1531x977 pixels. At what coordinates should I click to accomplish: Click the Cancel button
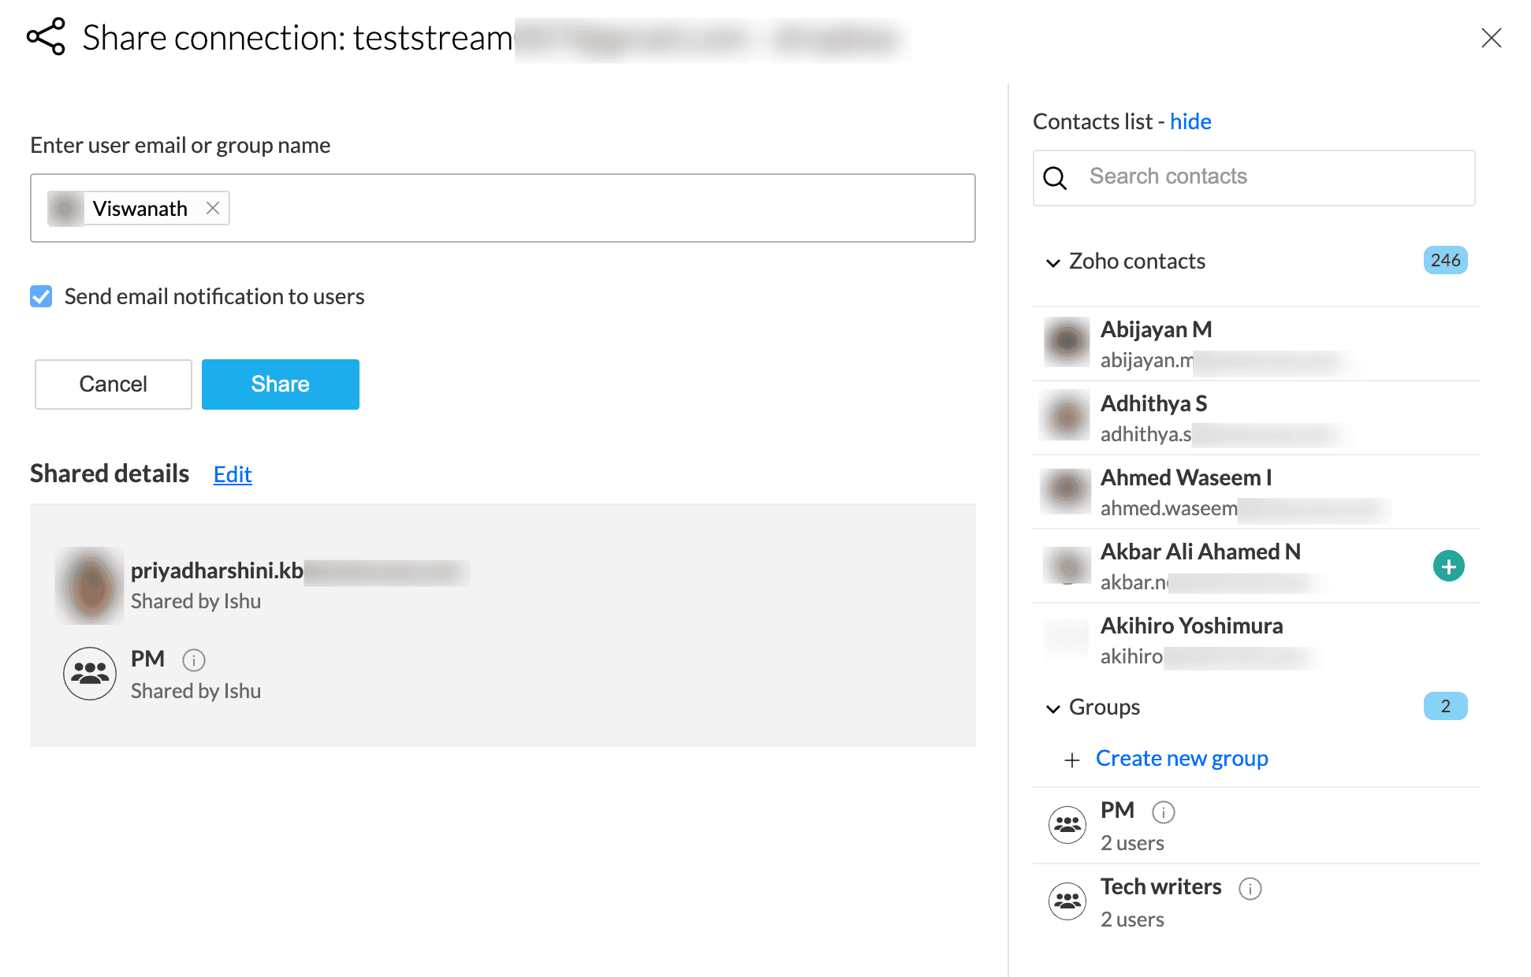coord(113,384)
